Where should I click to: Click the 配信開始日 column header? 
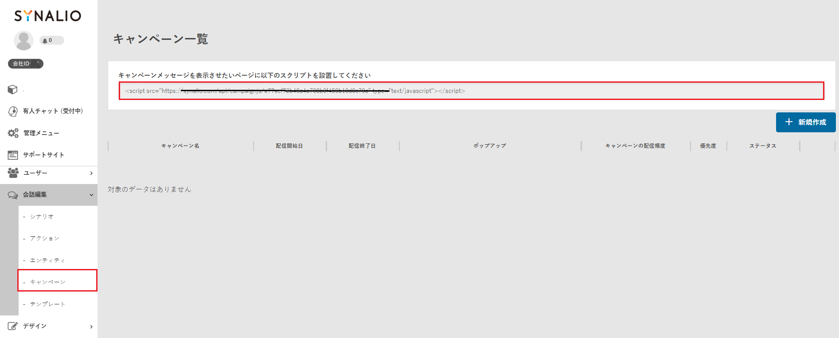coord(289,146)
